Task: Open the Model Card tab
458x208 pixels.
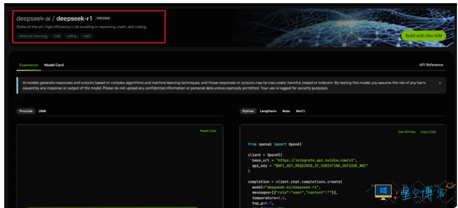Action: (x=54, y=65)
